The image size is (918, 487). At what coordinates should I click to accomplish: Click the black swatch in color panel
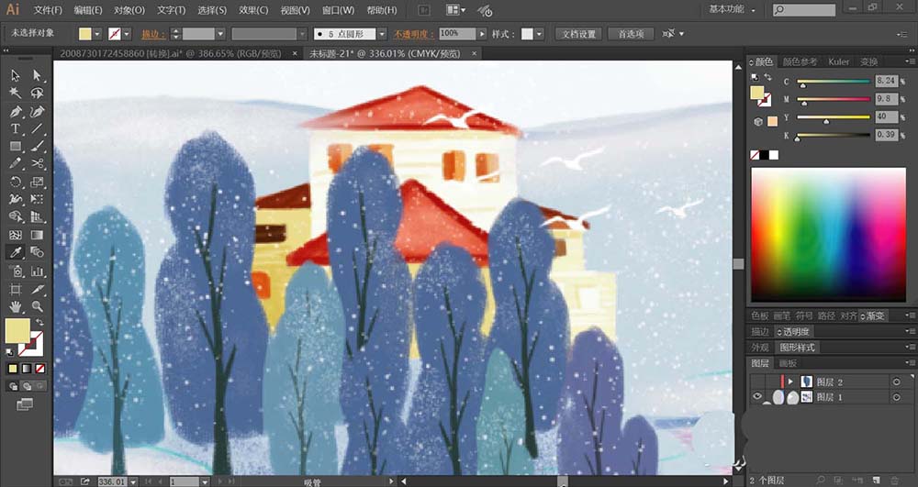click(x=764, y=155)
